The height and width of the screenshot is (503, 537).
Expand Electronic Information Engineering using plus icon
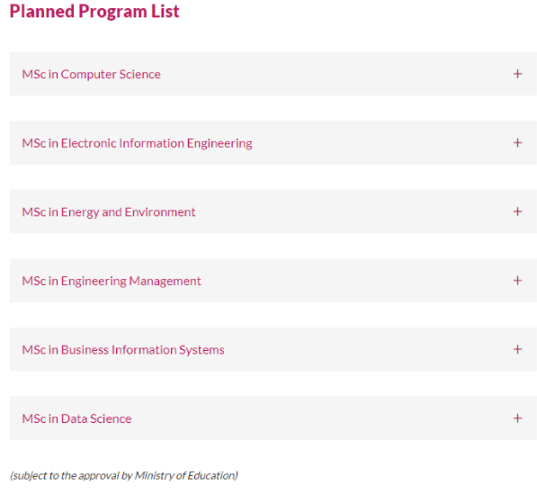point(517,143)
